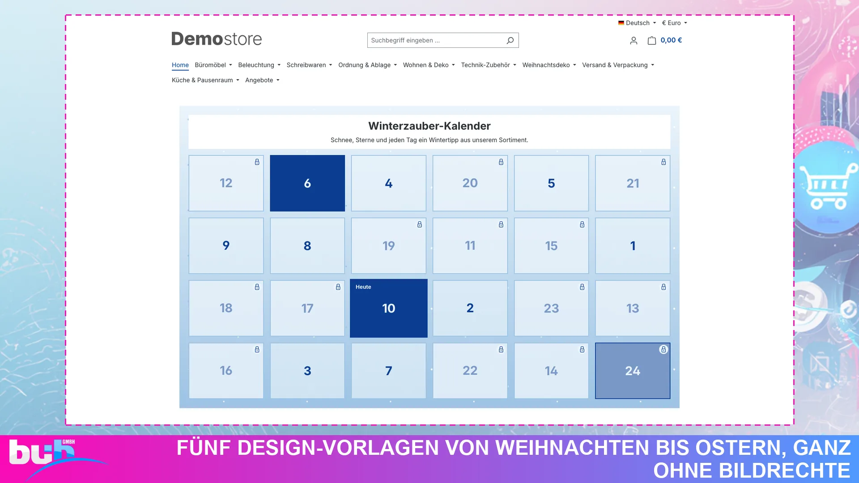Screen dimensions: 859x483
Task: Click the lock icon on door 20
Action: pos(501,162)
